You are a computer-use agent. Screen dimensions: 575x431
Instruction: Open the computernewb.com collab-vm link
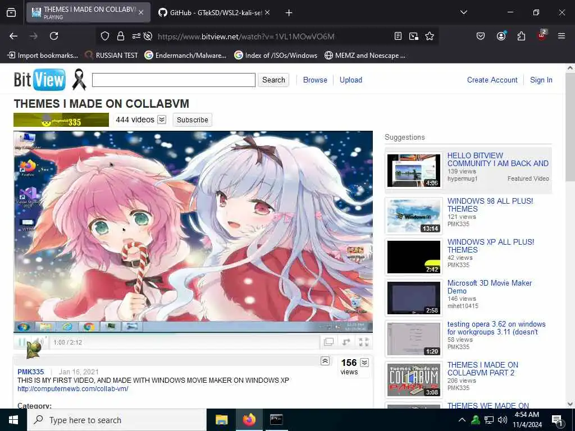click(x=72, y=388)
